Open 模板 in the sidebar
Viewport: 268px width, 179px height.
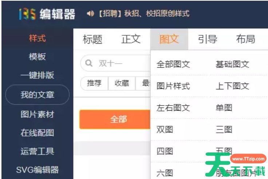37,56
